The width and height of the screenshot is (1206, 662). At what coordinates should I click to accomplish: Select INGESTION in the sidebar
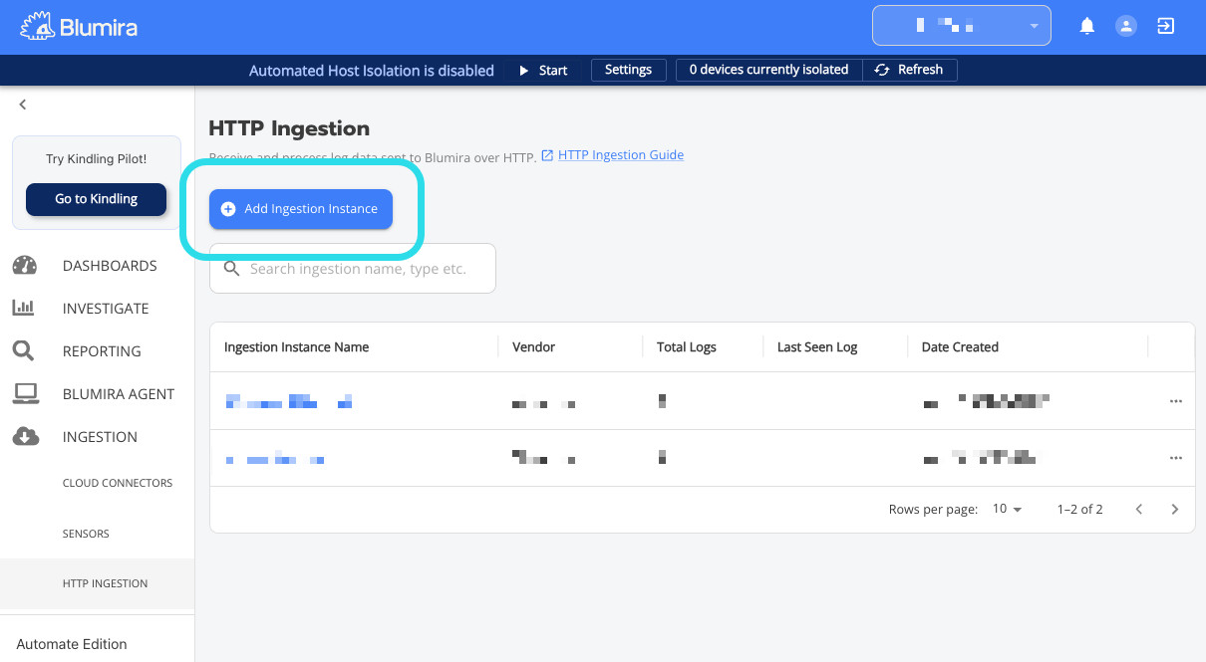point(100,437)
